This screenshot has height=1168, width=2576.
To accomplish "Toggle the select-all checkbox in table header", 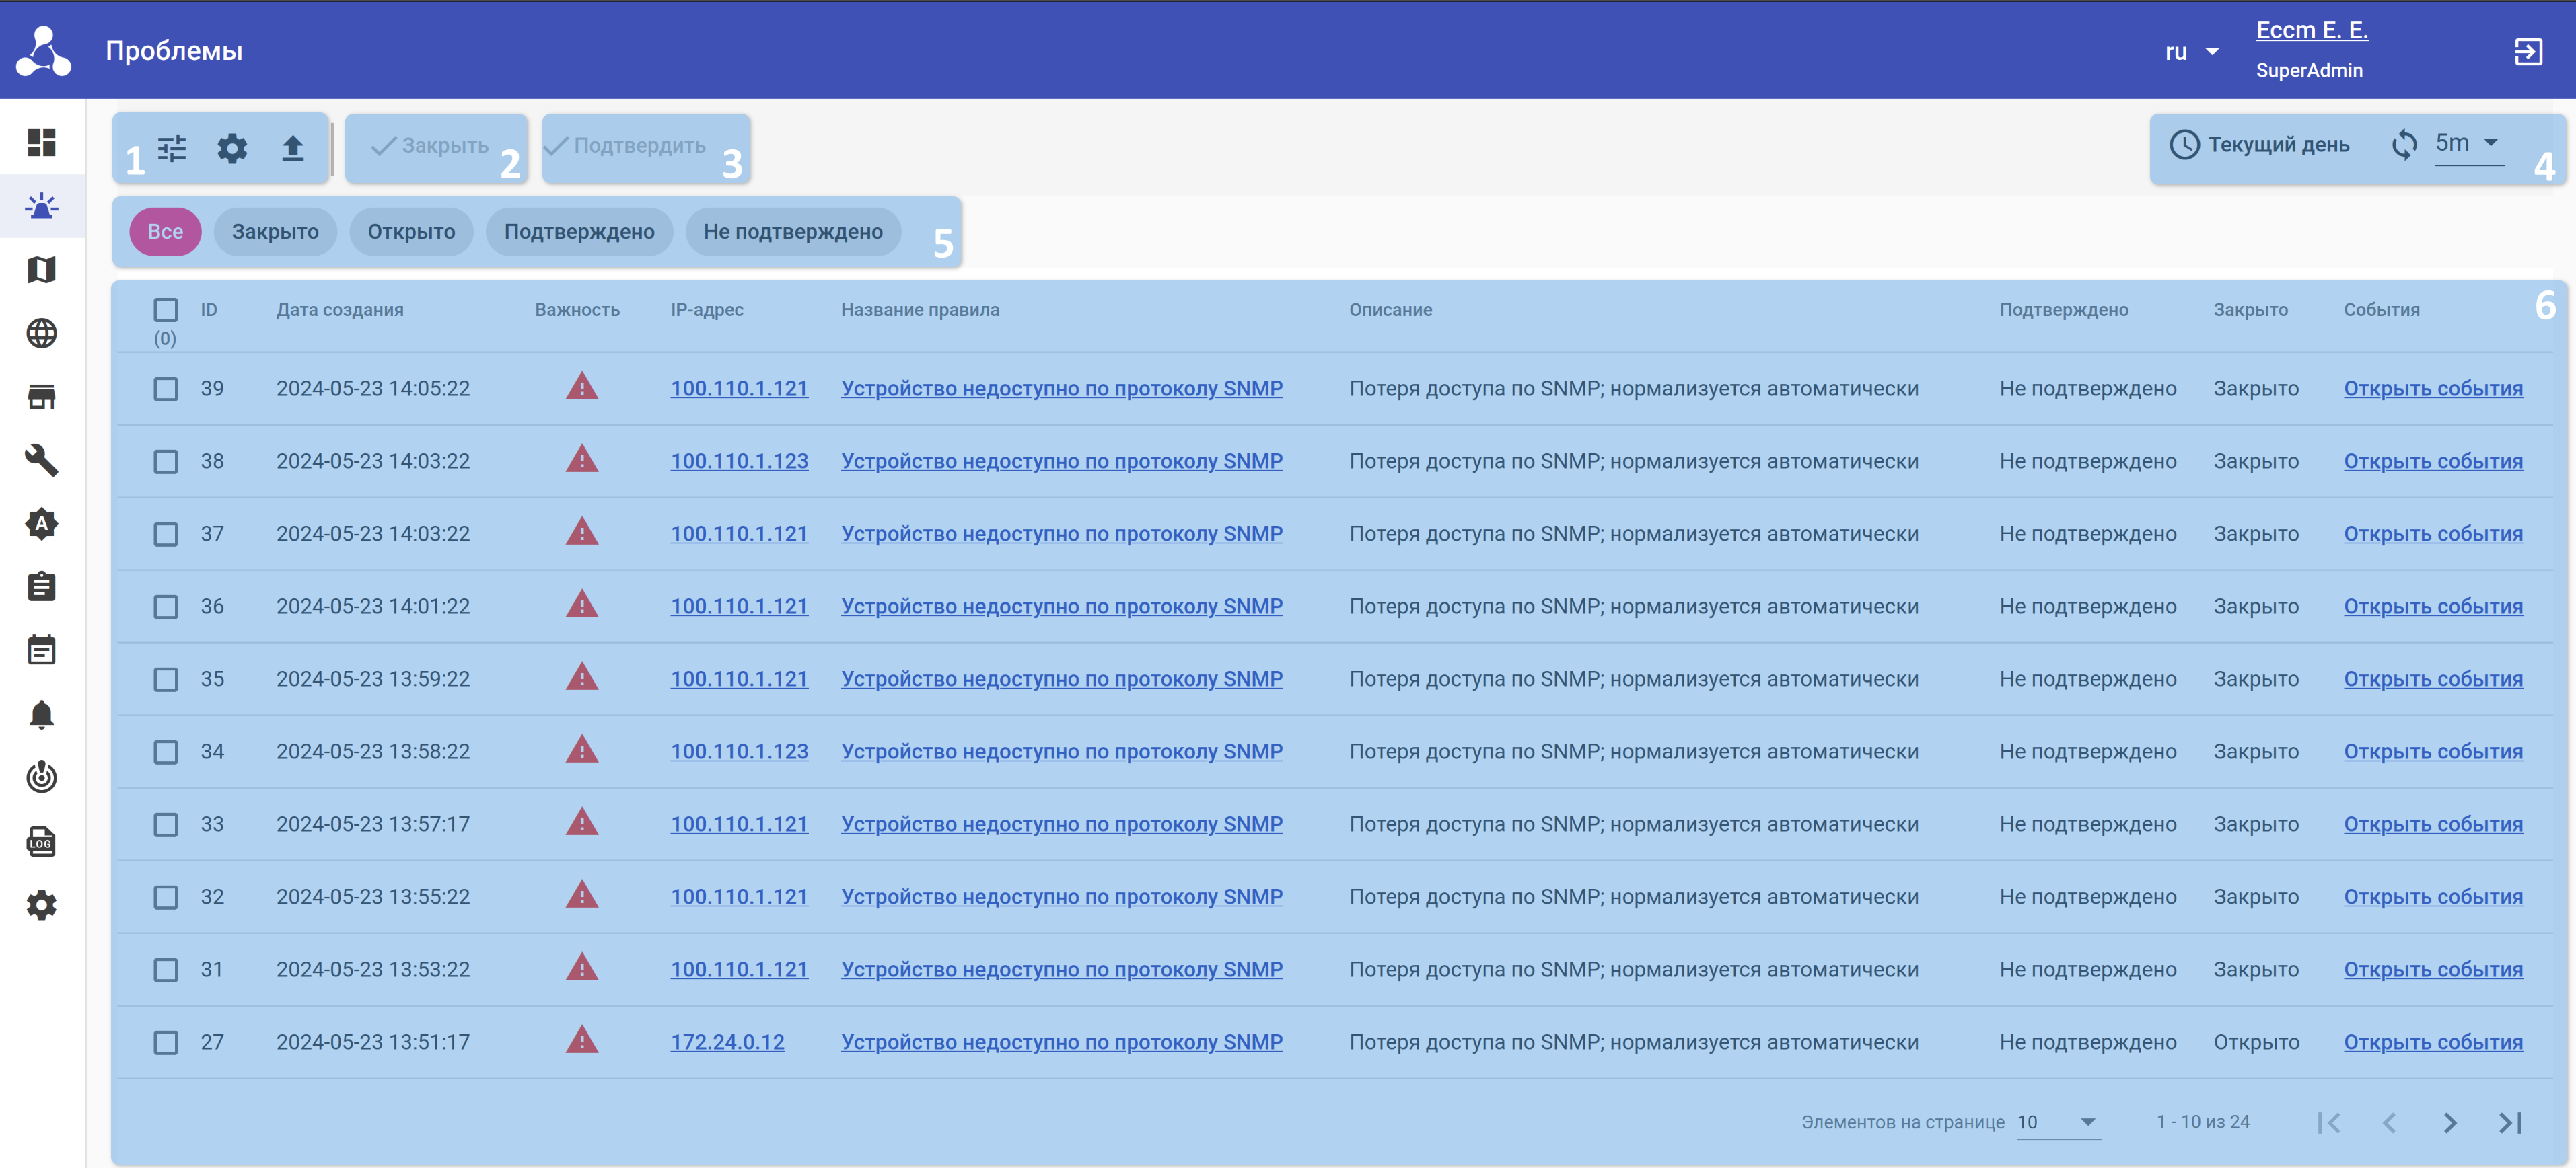I will pyautogui.click(x=166, y=310).
